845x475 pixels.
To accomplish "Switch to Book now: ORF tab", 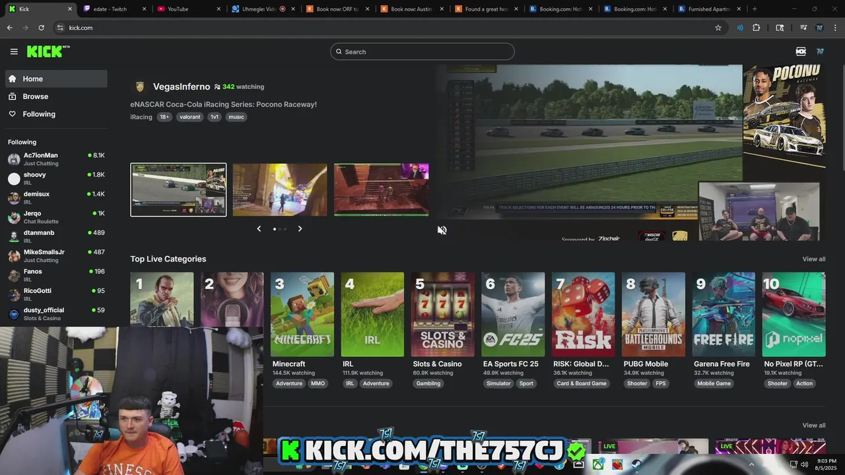I will 337,9.
